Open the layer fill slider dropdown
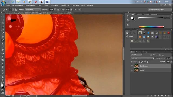This screenshot has height=97, width=173. point(171,62)
